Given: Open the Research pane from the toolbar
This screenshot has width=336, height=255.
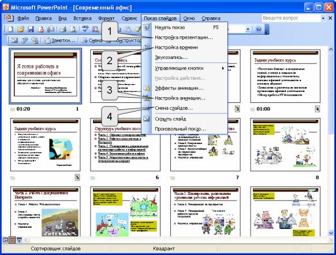Looking at the screenshot, I should click(95, 29).
